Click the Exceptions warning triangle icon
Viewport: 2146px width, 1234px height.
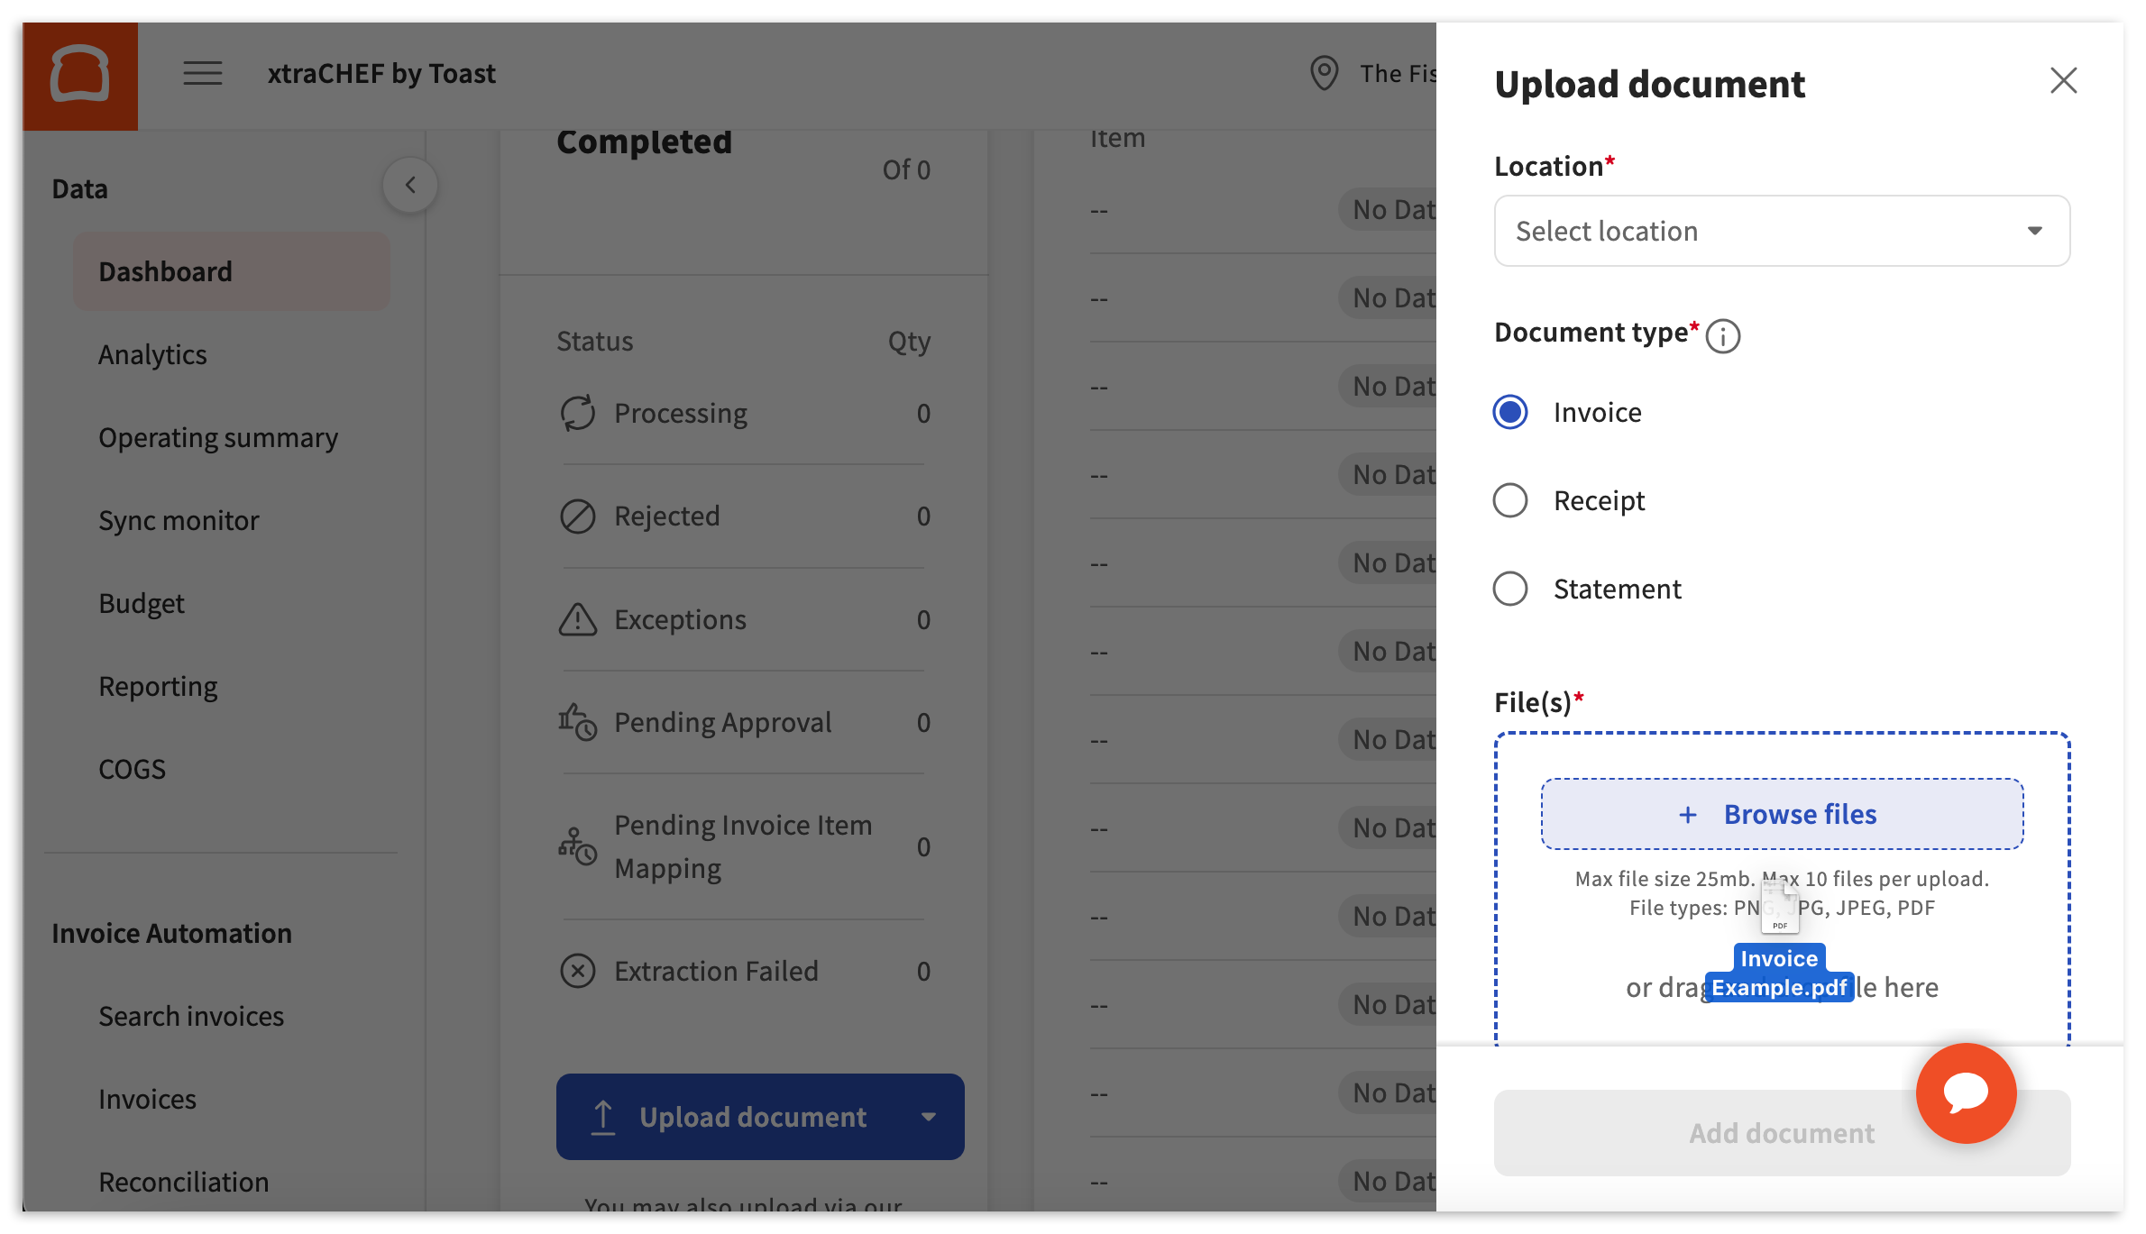coord(577,620)
